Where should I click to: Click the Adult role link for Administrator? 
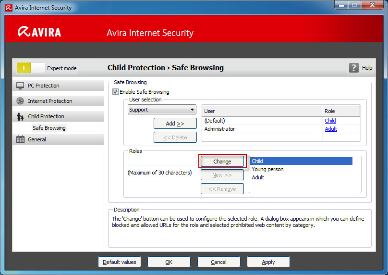pyautogui.click(x=331, y=129)
